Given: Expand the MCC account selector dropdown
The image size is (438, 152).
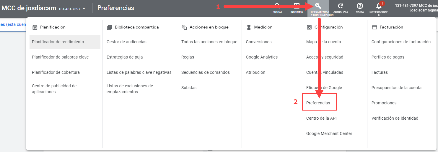Looking at the screenshot, I should coord(84,9).
